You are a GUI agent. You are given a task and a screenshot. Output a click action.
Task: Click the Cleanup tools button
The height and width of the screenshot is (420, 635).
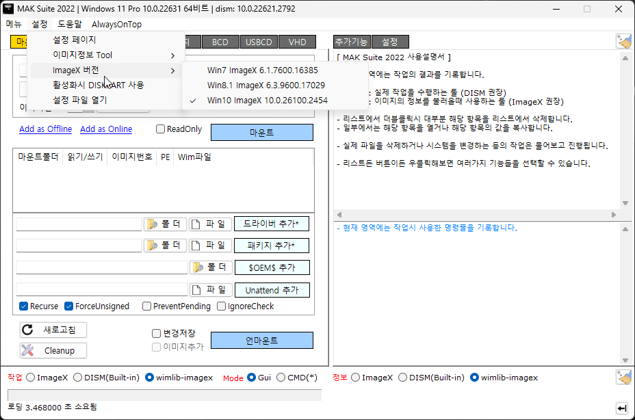click(53, 350)
